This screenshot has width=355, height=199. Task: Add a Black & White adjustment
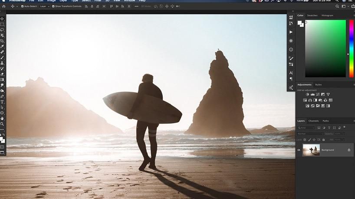click(315, 100)
